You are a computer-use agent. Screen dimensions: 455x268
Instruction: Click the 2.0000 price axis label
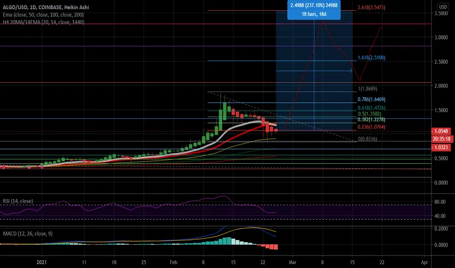point(441,86)
